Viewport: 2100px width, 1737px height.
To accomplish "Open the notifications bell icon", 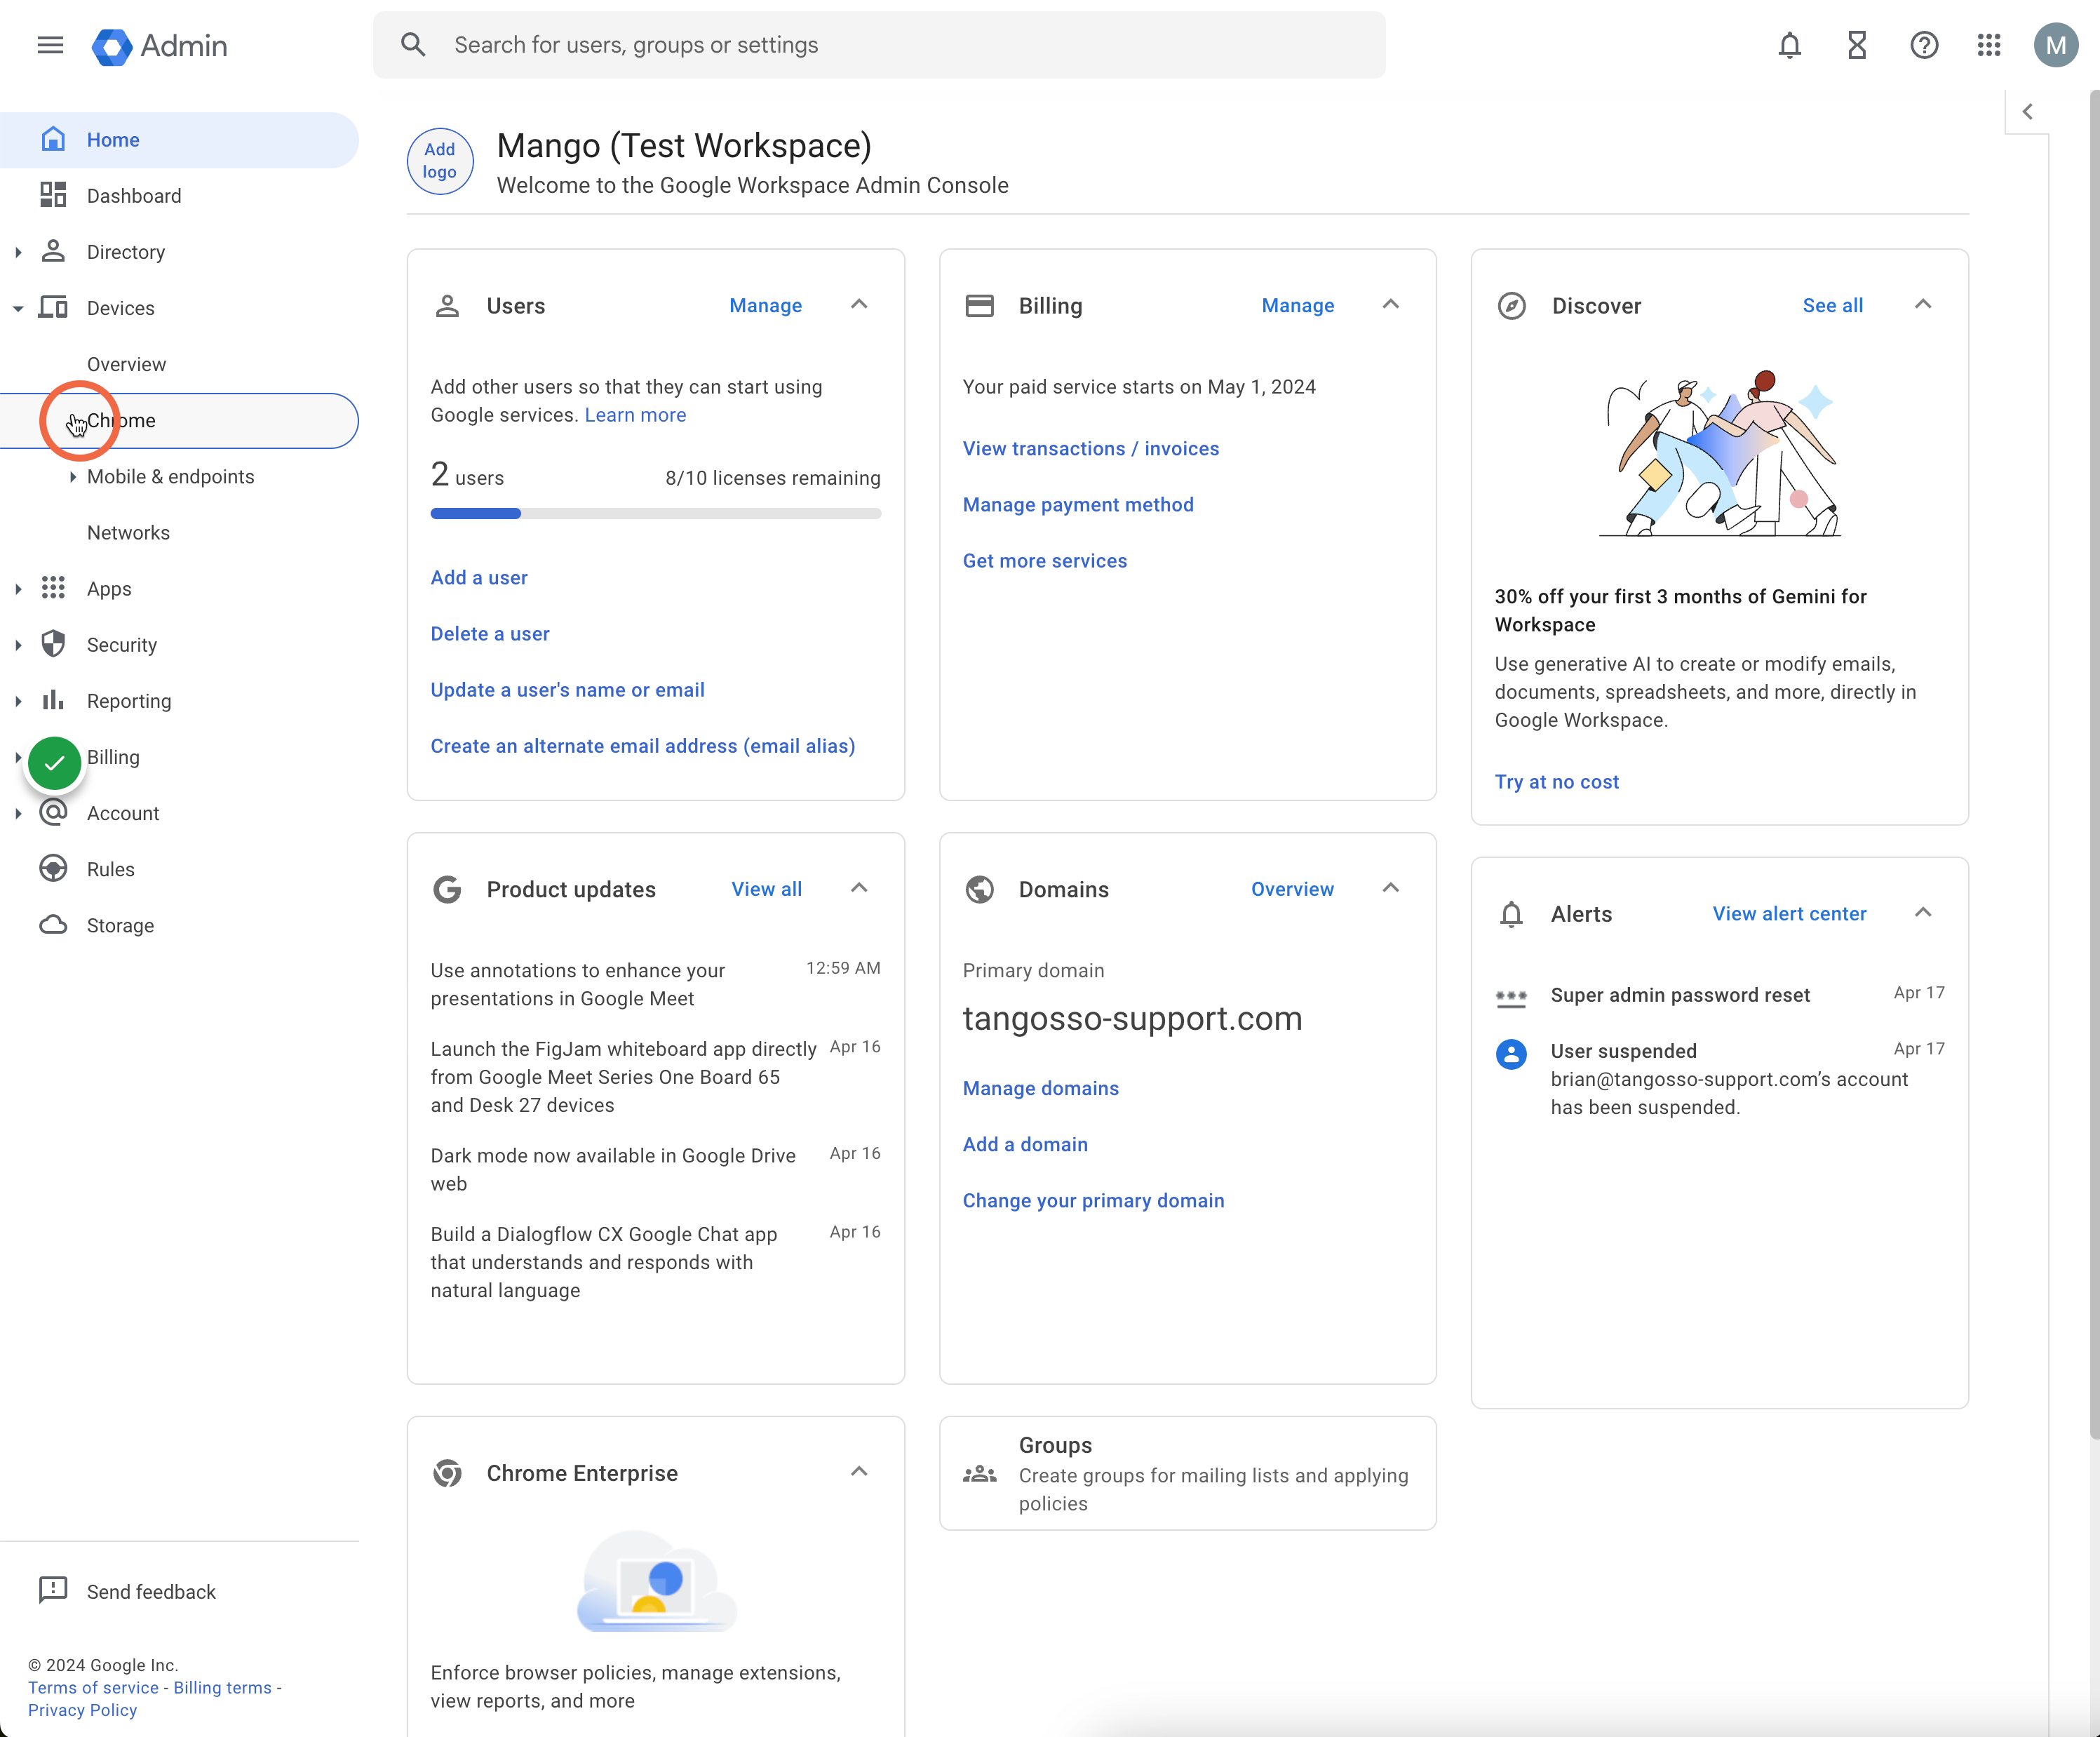I will point(1790,45).
